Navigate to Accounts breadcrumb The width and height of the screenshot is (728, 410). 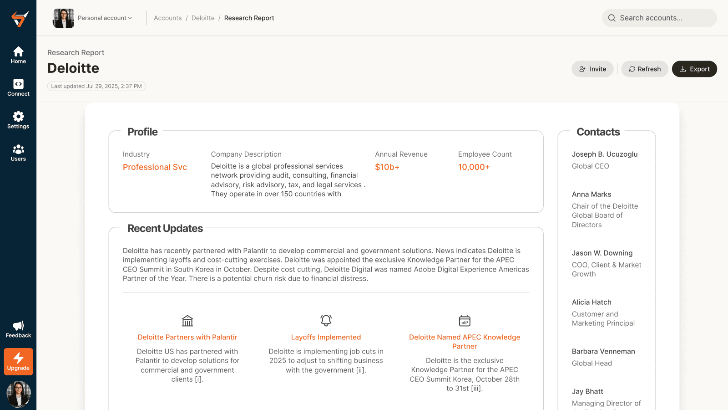click(x=167, y=18)
